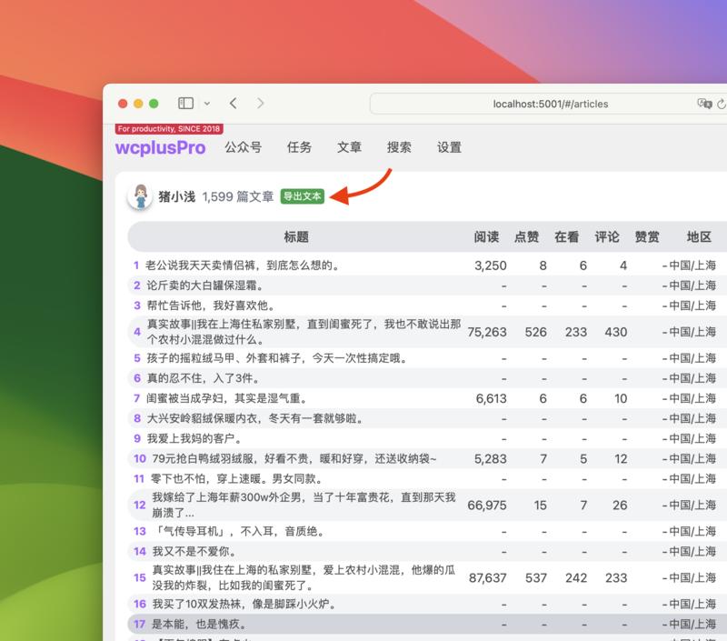Image resolution: width=727 pixels, height=641 pixels.
Task: Click the 猪小浅 avatar icon
Action: coord(140,198)
